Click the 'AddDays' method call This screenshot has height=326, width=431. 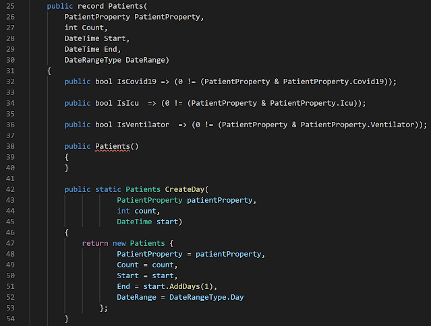coord(185,286)
